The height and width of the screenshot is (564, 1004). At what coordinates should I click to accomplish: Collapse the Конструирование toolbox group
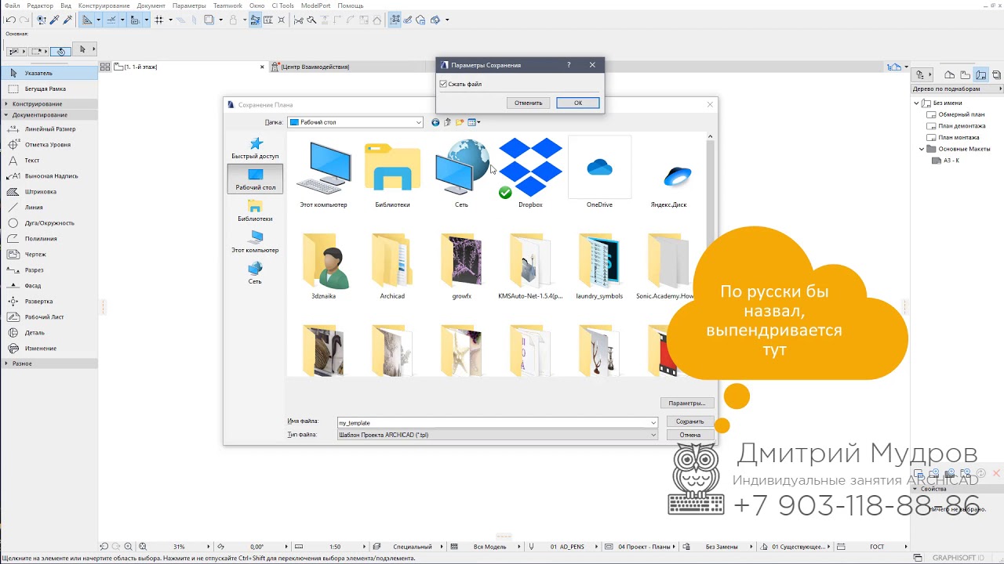click(49, 103)
